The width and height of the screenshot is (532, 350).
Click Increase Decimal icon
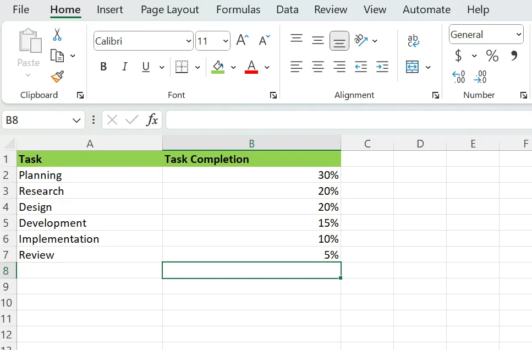(459, 76)
